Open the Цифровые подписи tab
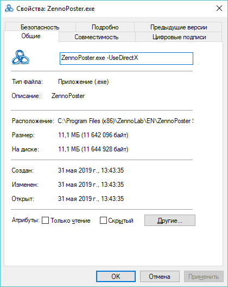The image size is (228, 287). coord(179,37)
